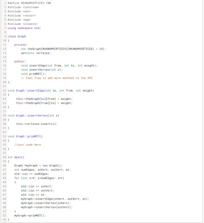Viewport: 204px width, 223px height.
Task: Click 'myGraph->insertEdge(inVert, outVert, wt);' line
Action: click(x=55, y=199)
